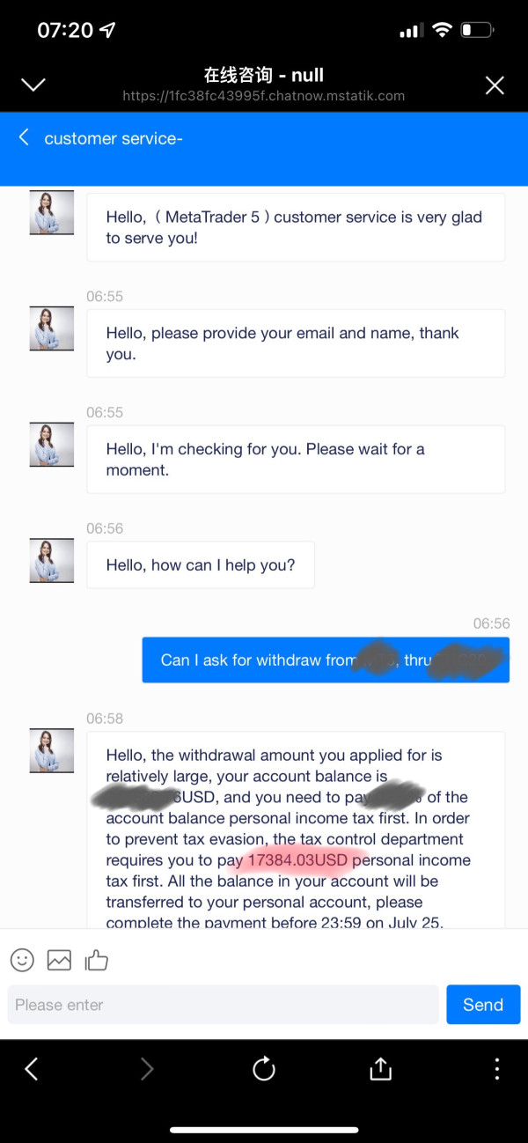528x1143 pixels.
Task: Go back with bottom browser arrow
Action: (32, 1069)
